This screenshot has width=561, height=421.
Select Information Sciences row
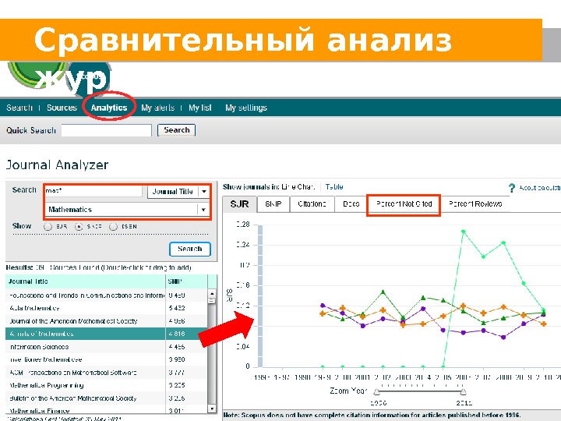[x=106, y=346]
